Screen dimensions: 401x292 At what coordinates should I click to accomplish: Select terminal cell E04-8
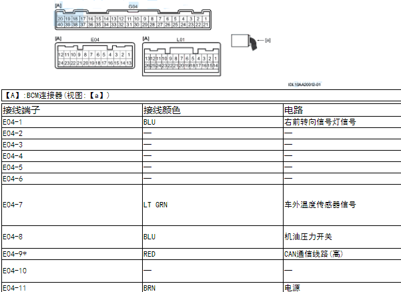(x=72, y=237)
